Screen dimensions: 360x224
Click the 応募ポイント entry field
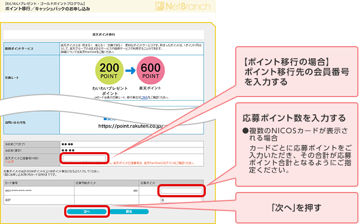(x=181, y=191)
